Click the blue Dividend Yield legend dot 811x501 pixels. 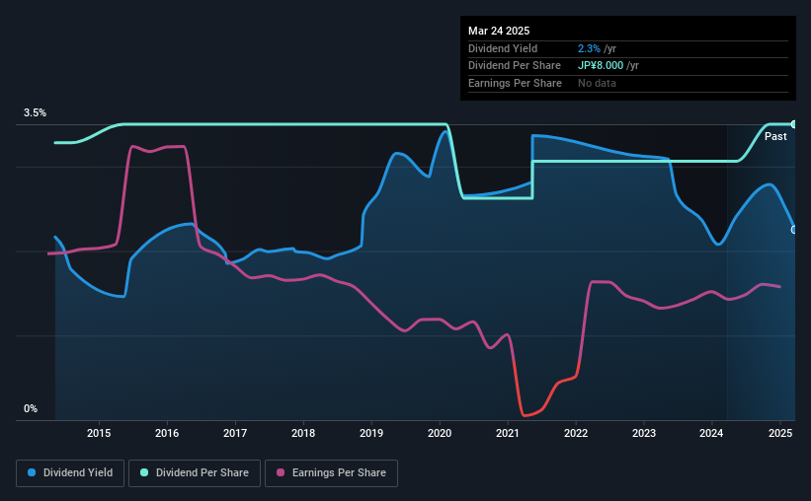(x=32, y=472)
